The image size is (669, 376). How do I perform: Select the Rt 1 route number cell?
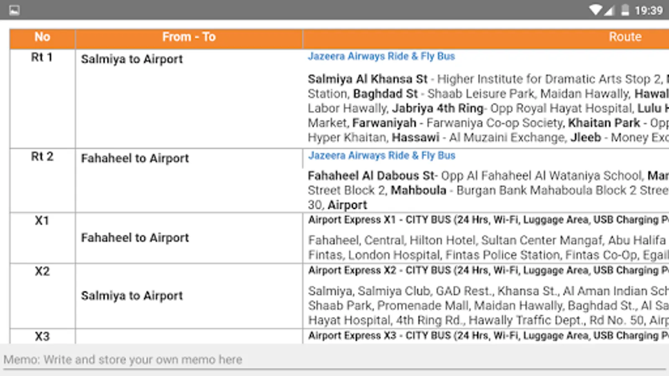(43, 99)
